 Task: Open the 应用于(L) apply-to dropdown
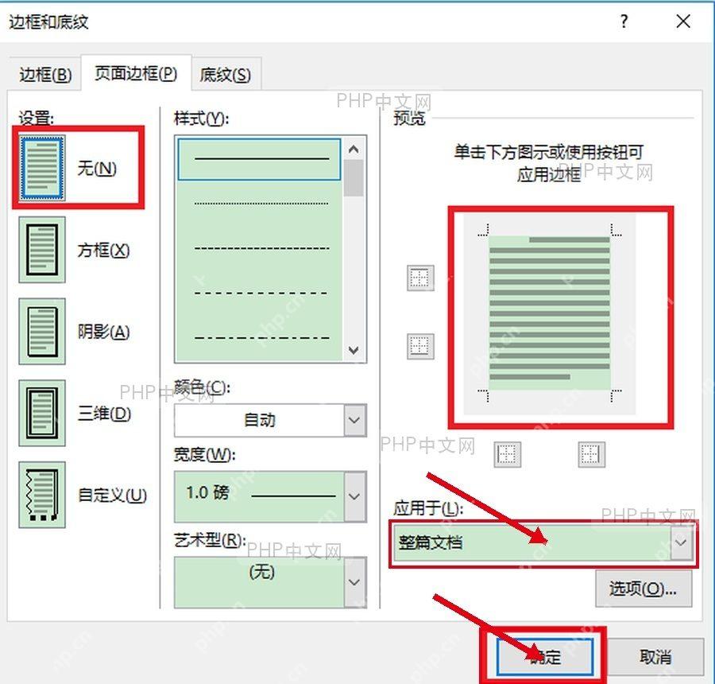[682, 542]
